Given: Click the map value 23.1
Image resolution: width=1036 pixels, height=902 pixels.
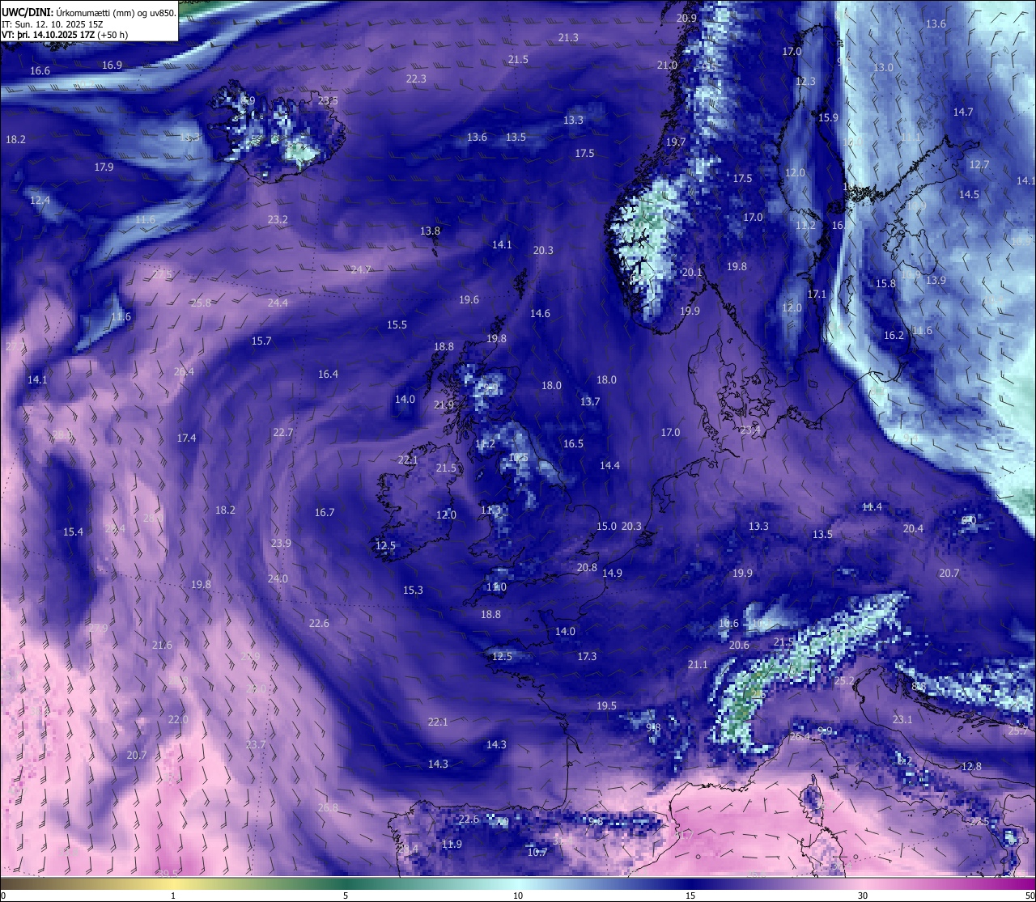Looking at the screenshot, I should (902, 720).
